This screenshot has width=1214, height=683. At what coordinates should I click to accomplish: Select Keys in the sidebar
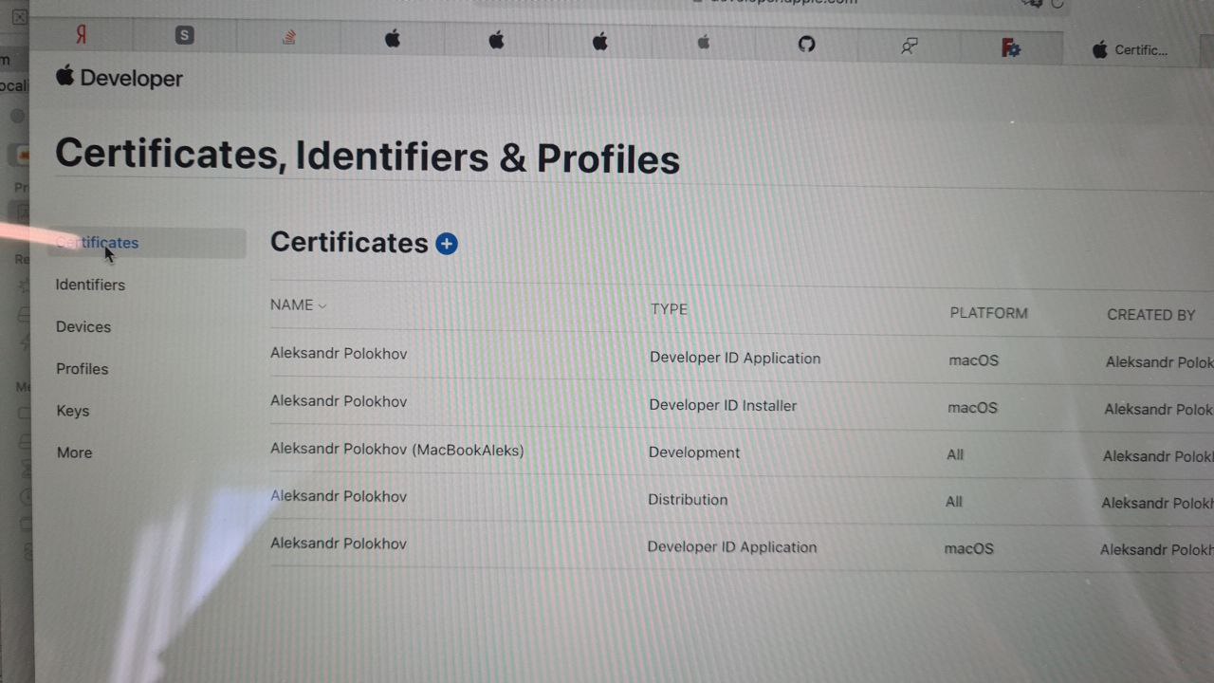[x=73, y=411]
